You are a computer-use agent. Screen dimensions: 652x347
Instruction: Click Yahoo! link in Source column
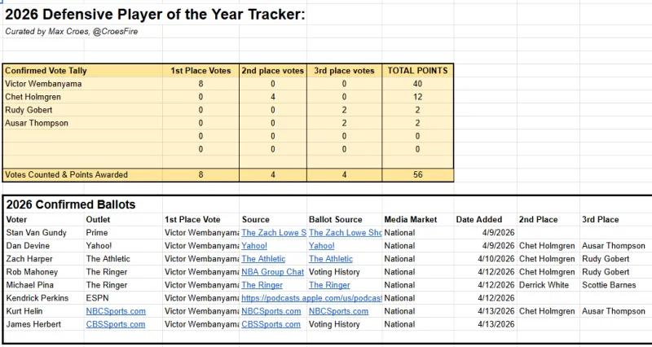[254, 246]
